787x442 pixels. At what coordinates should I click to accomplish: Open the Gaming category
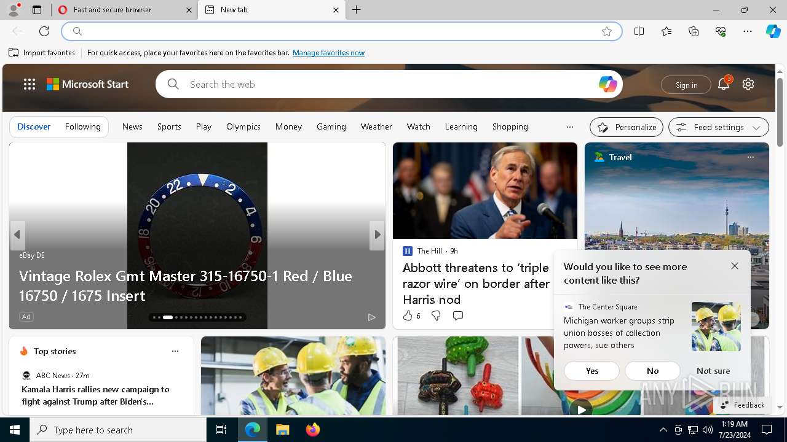coord(331,126)
